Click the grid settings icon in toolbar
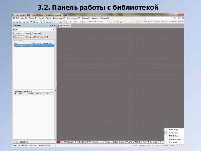This screenshot has width=201, height=151. click(x=84, y=22)
